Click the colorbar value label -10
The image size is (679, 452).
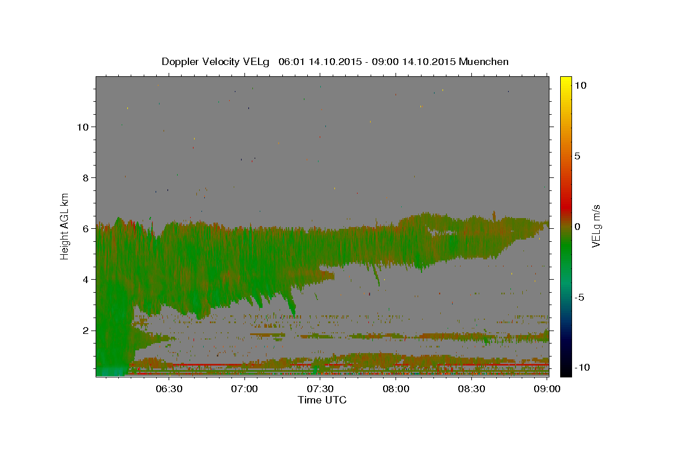pos(581,367)
